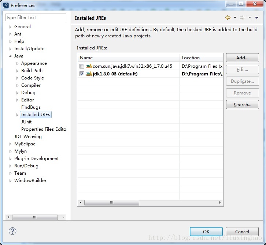Screen dimensions: 266x245
Task: Expand the Code Style subnode arrow
Action: coord(17,78)
